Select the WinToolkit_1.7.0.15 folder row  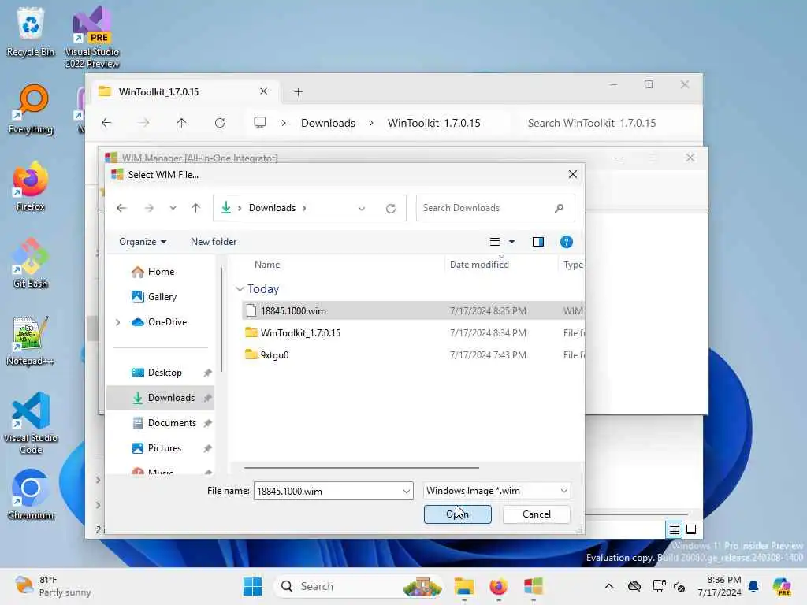coord(413,333)
